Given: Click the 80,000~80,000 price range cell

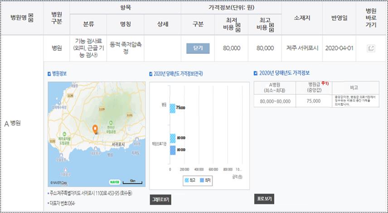Looking at the screenshot, I should tap(275, 101).
